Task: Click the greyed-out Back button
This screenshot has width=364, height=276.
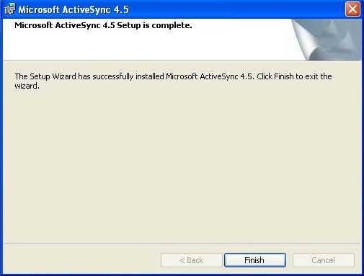Action: point(192,260)
